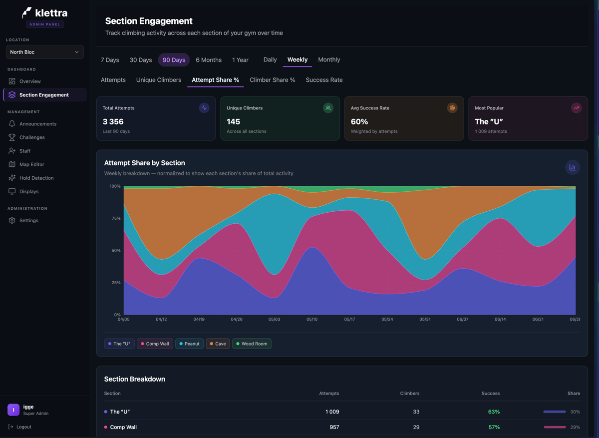Switch to Weekly granularity

point(298,59)
